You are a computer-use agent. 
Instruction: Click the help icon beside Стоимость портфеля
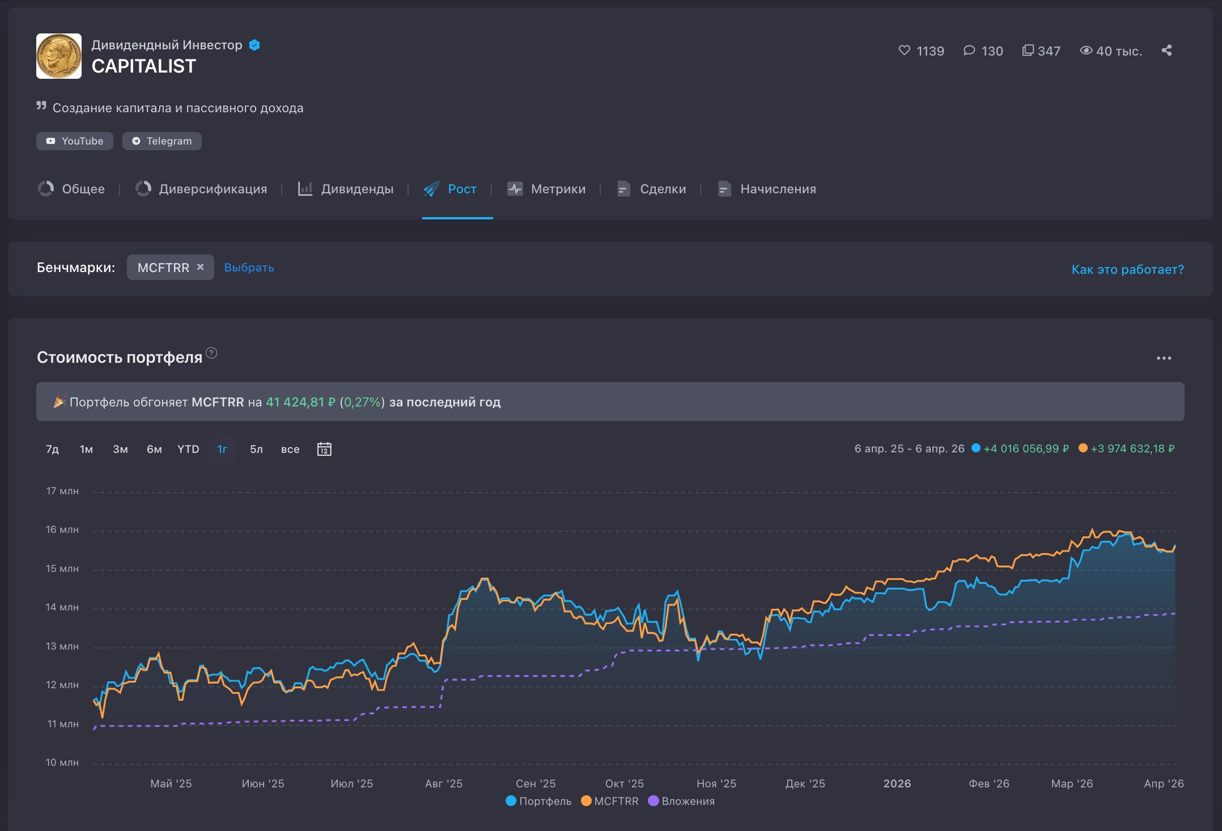point(211,353)
